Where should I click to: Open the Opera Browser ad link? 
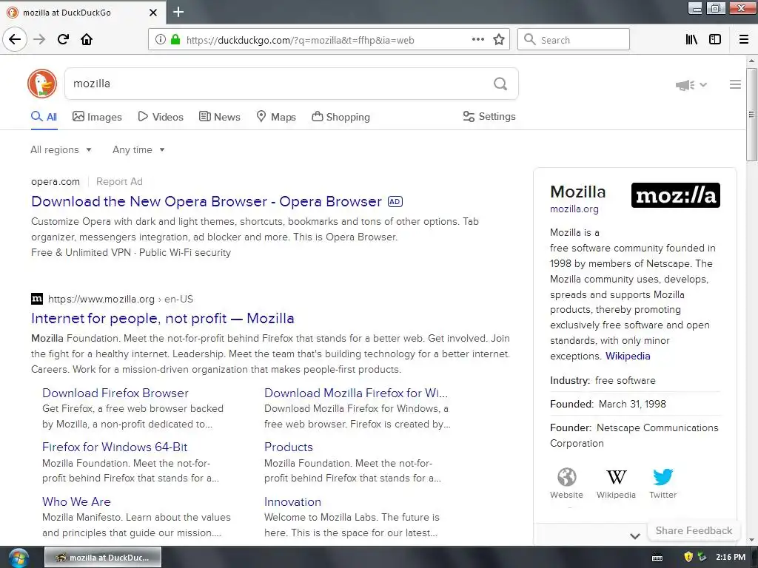(207, 201)
